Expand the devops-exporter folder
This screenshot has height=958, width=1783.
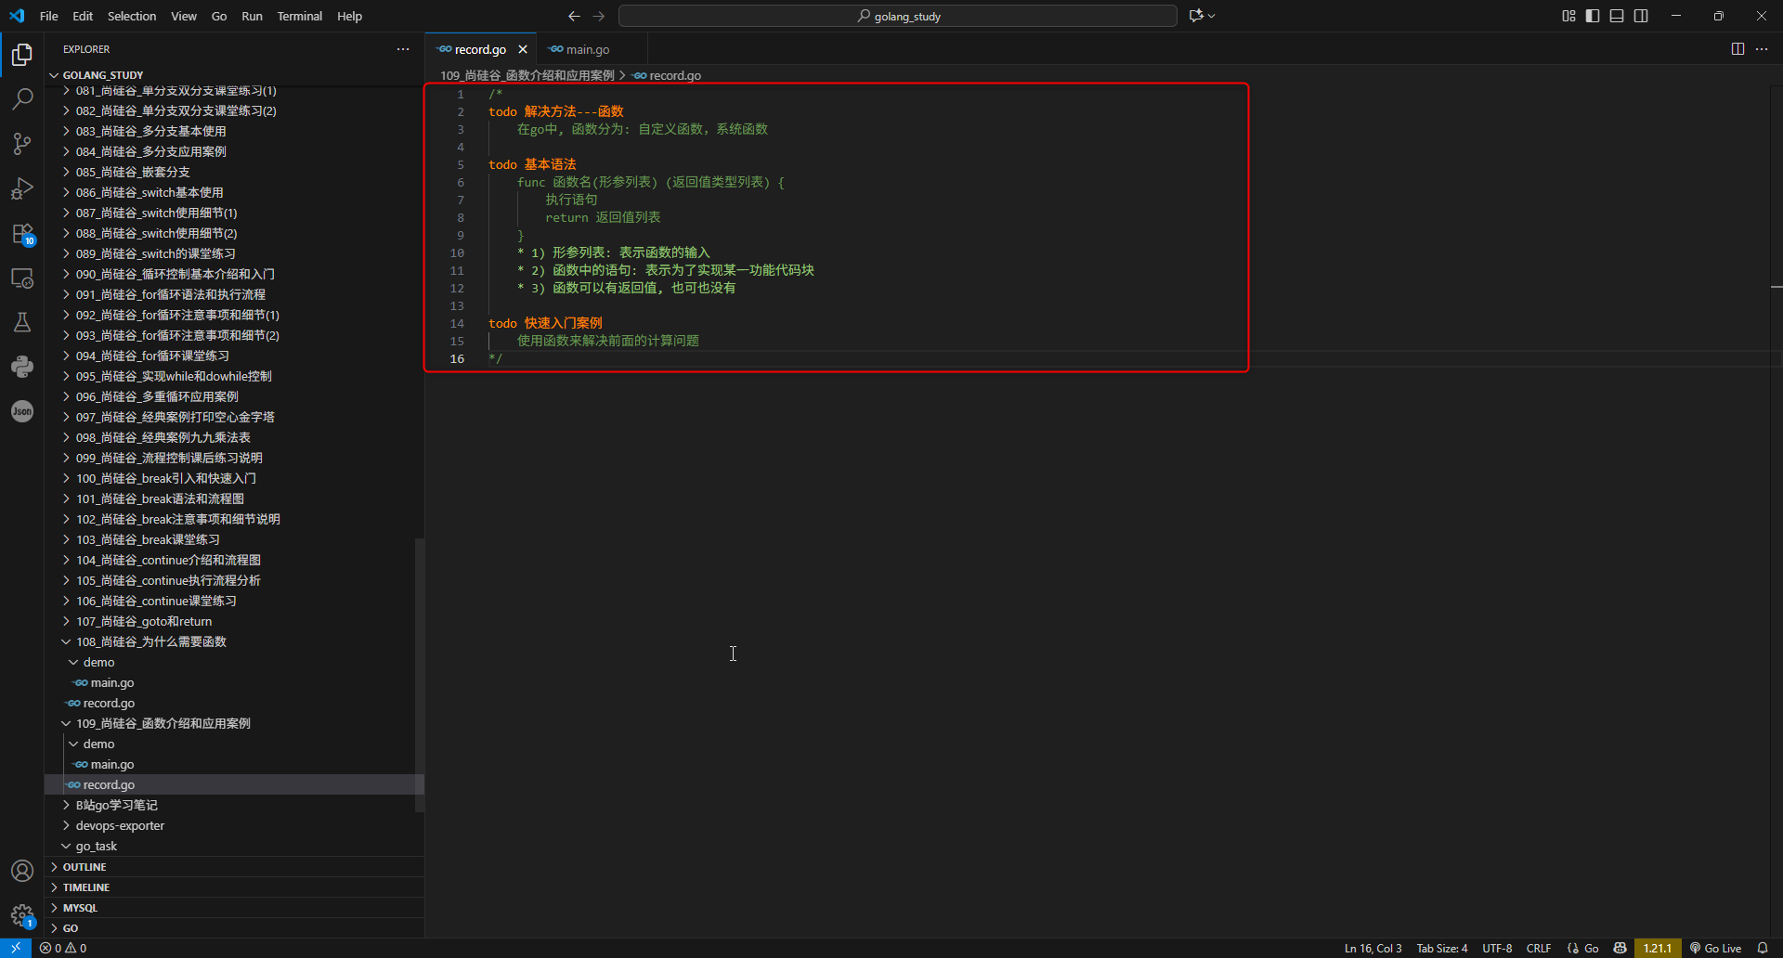point(234,825)
